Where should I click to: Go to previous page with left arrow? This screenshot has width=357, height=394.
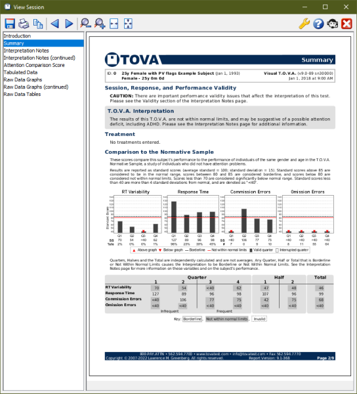(x=54, y=24)
